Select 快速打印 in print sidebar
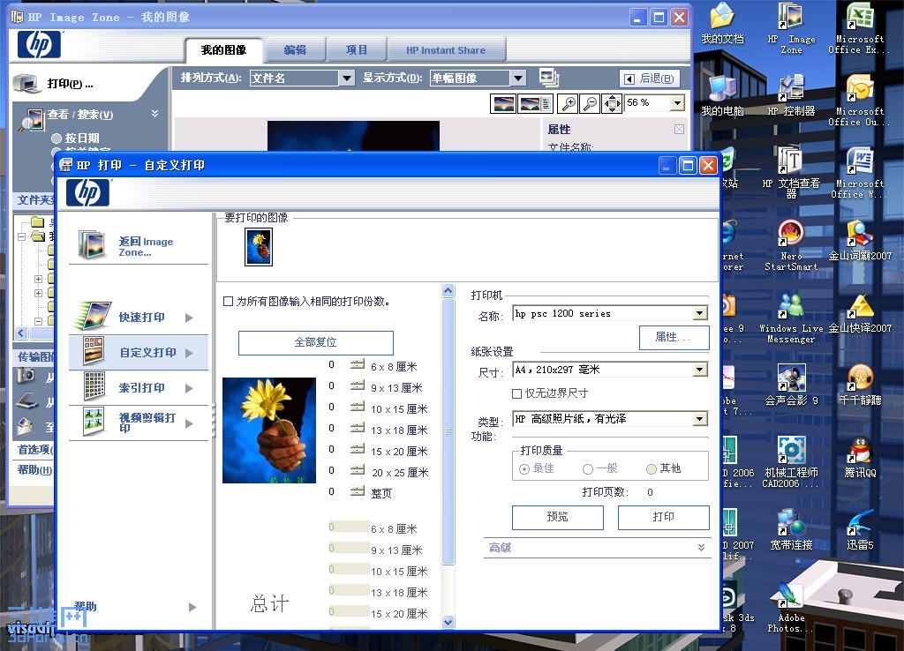904x651 pixels. pos(139,318)
